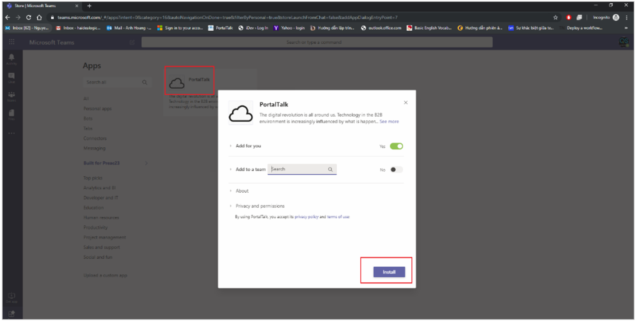The image size is (636, 321).
Task: Click the Search or type a command box
Action: pyautogui.click(x=317, y=42)
